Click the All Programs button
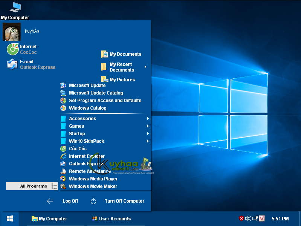 [x=32, y=186]
